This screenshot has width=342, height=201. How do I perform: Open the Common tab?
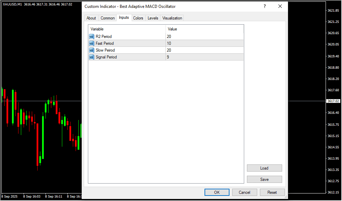pos(108,18)
